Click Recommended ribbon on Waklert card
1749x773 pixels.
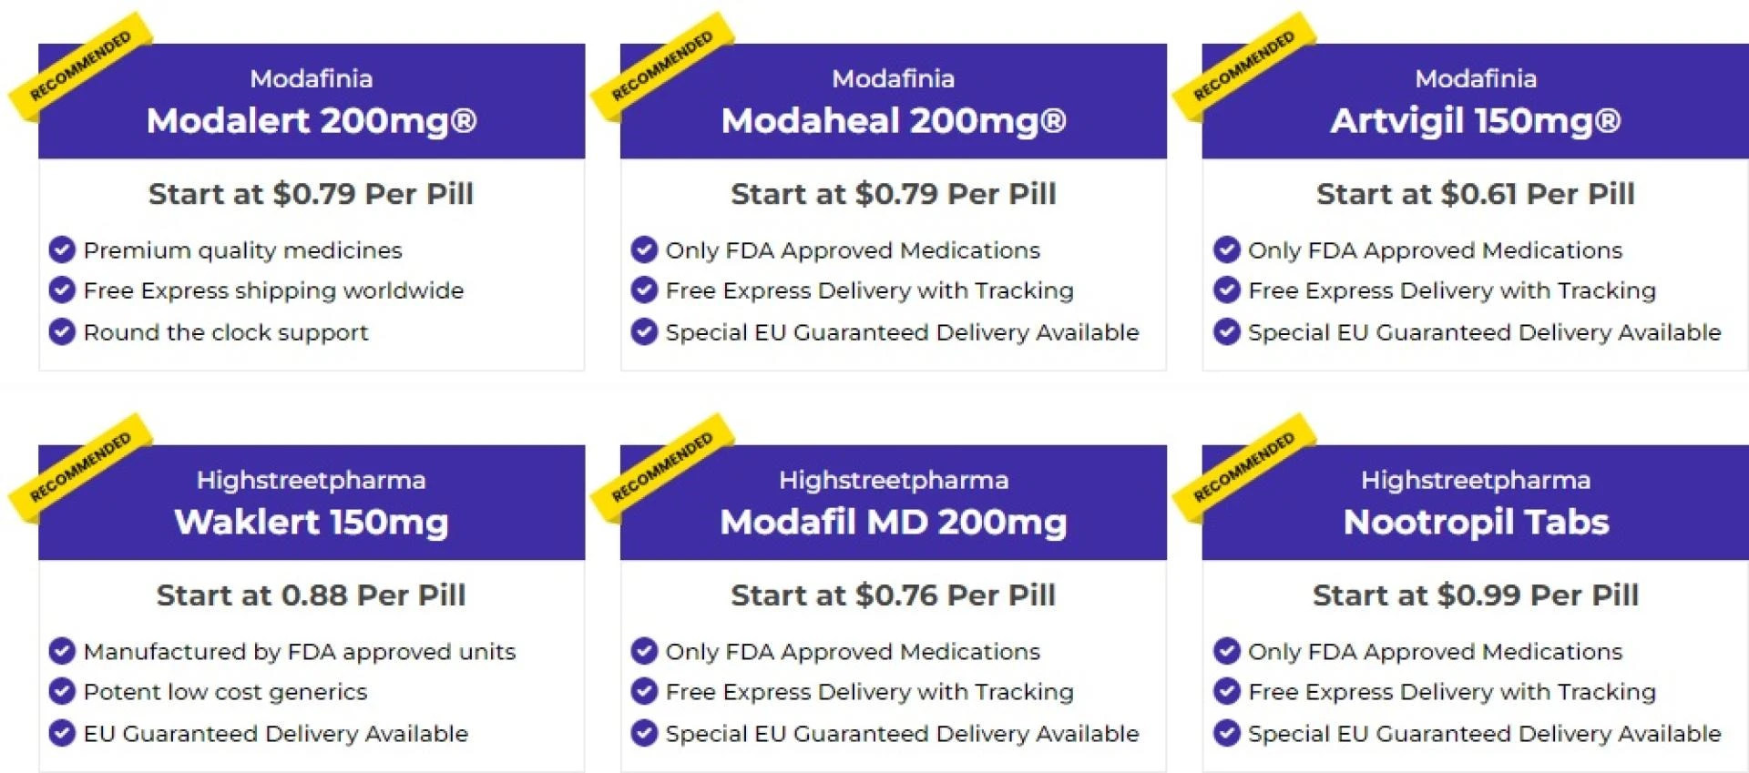[x=80, y=467]
